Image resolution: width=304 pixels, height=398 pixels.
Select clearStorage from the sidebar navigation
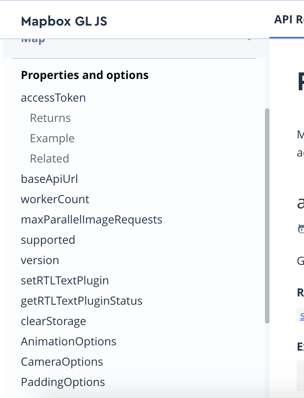[x=53, y=321]
